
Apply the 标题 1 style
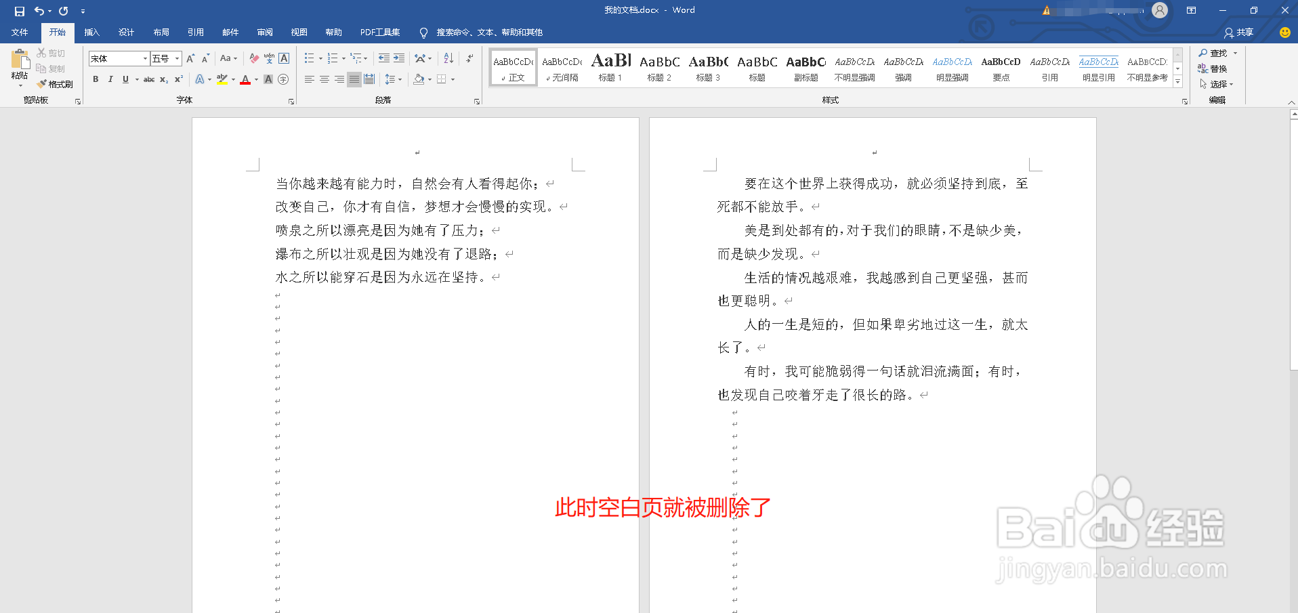pyautogui.click(x=609, y=67)
